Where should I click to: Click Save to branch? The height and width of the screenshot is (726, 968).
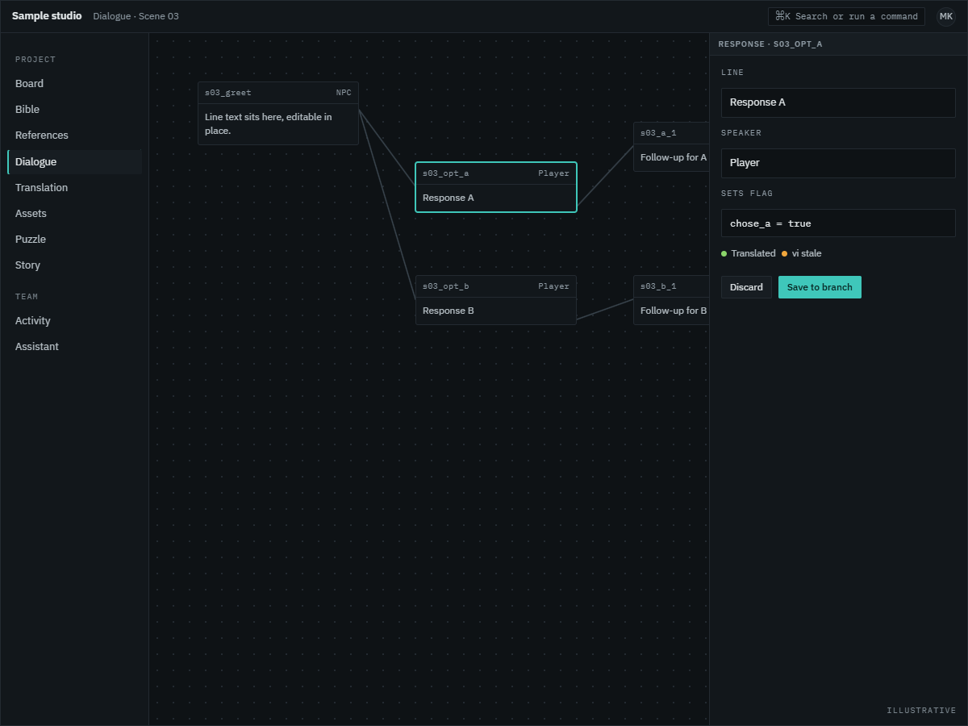[820, 287]
